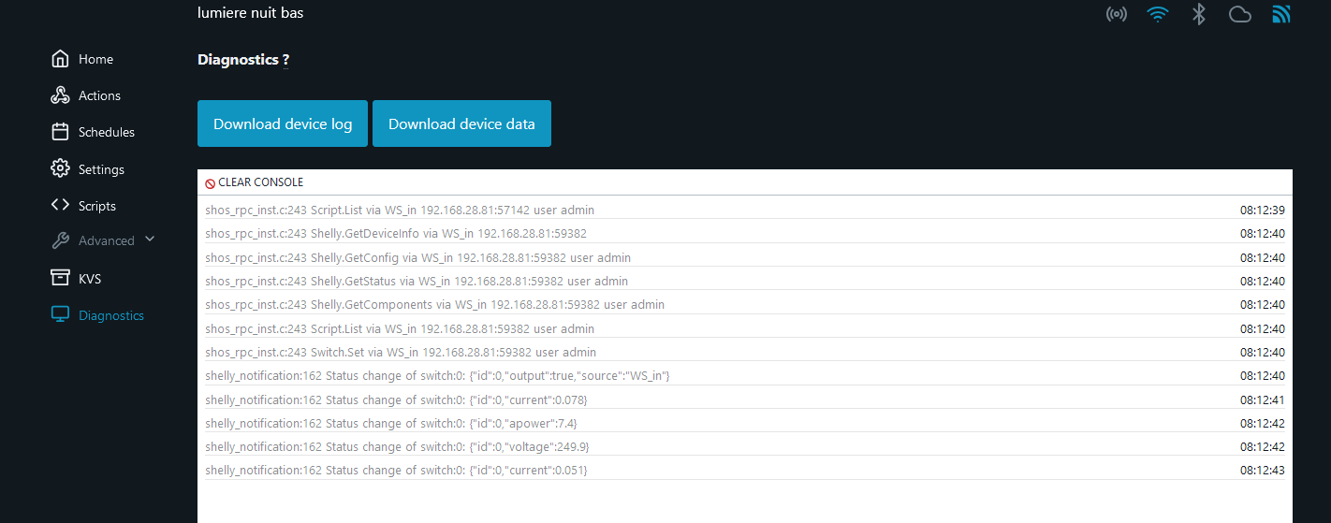Screen dimensions: 1331x523
Task: Download the device log
Action: (x=283, y=123)
